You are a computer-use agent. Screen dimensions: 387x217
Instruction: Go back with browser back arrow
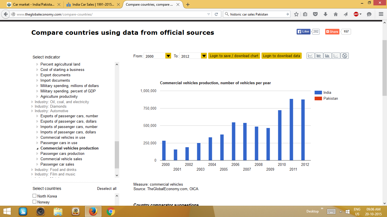(x=6, y=14)
